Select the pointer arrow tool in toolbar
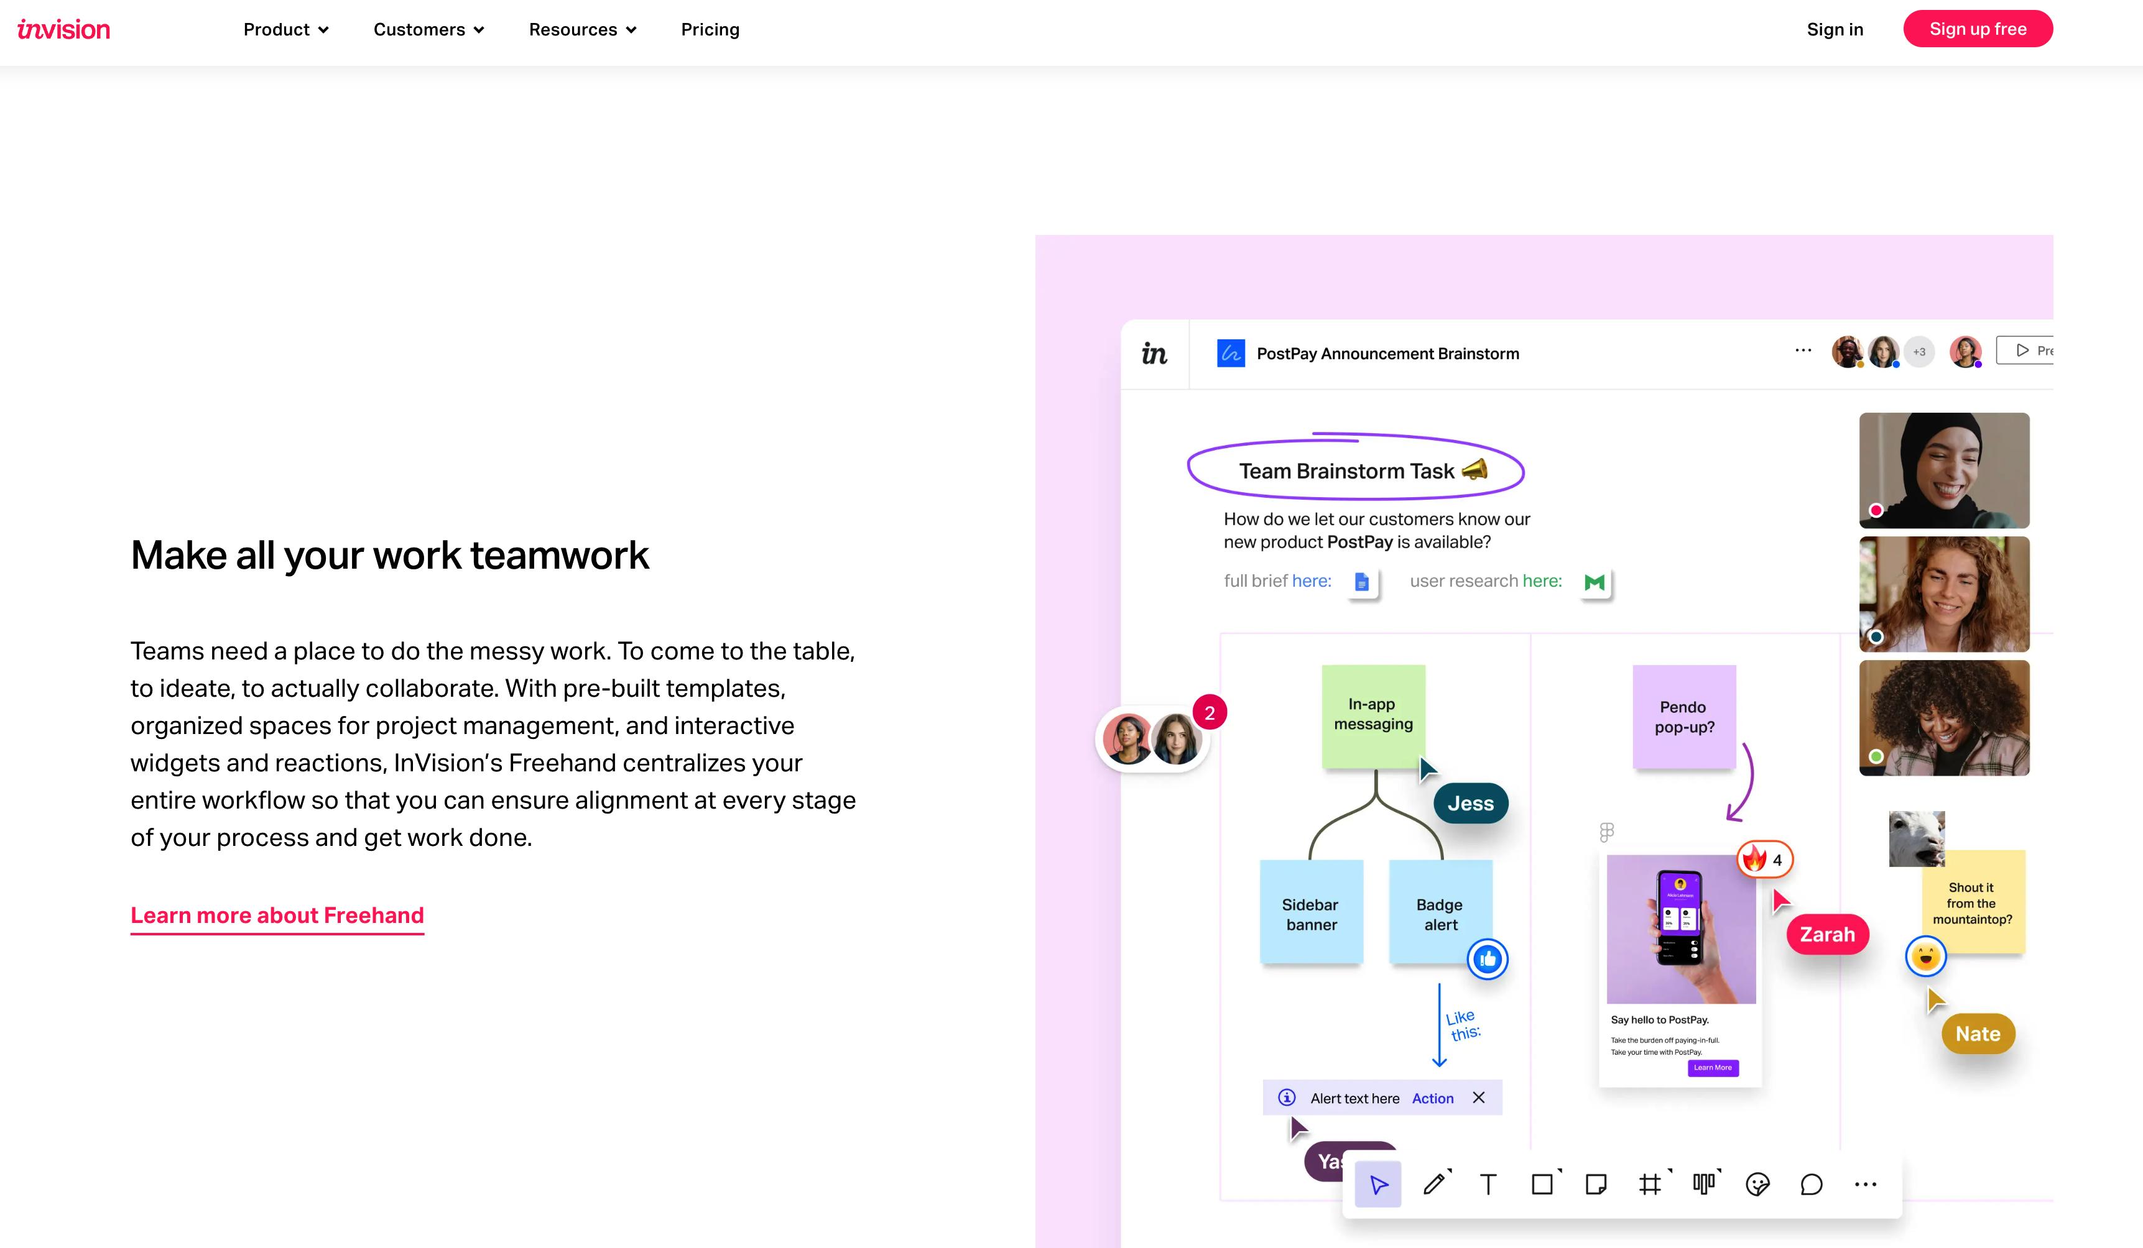 1379,1184
